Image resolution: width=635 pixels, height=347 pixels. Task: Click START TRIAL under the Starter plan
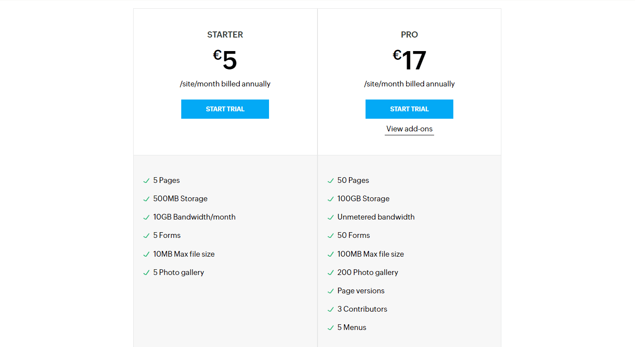coord(225,109)
